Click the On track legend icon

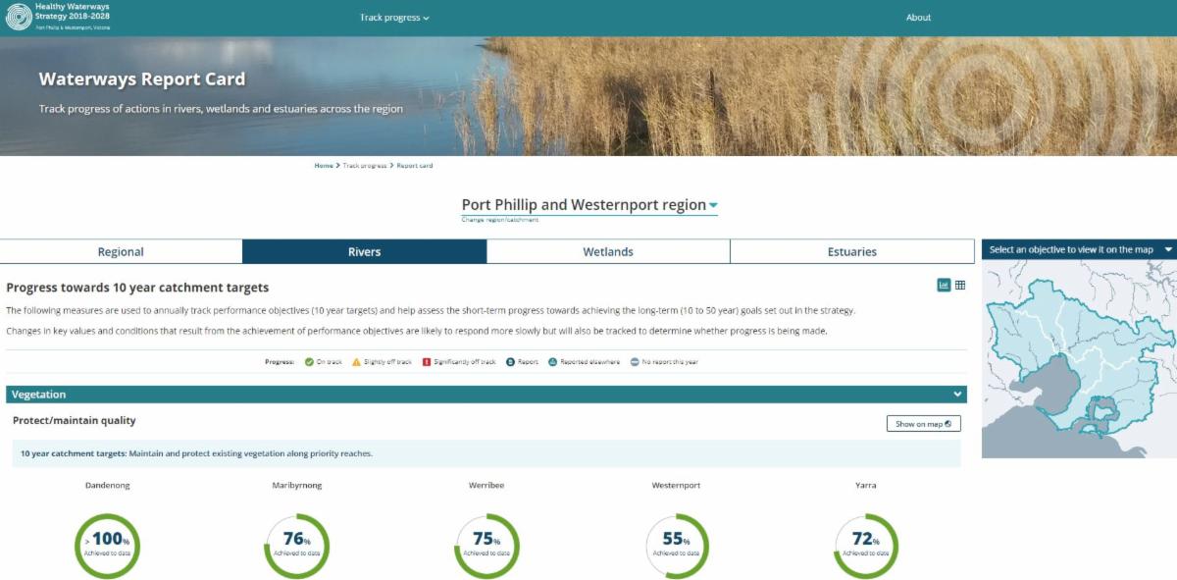[309, 362]
